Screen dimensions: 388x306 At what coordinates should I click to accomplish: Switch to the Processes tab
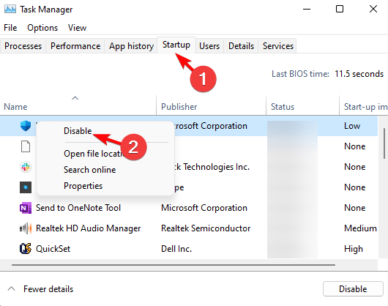click(x=23, y=46)
